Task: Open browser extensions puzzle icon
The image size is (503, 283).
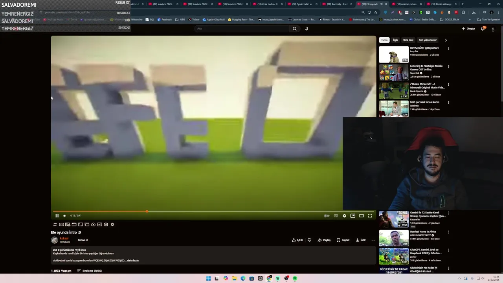Action: click(x=463, y=12)
